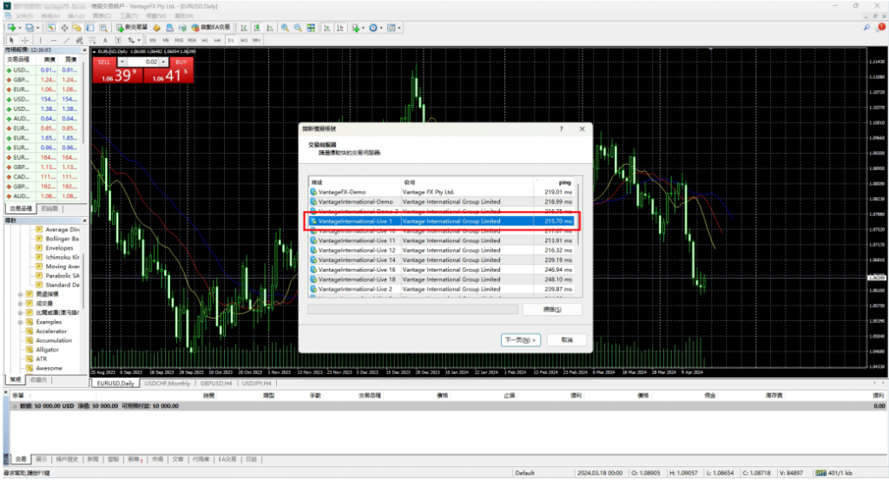Click the Scan button in server dialog

(x=551, y=309)
